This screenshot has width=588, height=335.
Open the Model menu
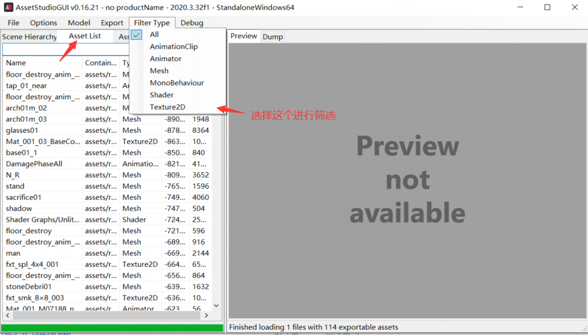[79, 23]
